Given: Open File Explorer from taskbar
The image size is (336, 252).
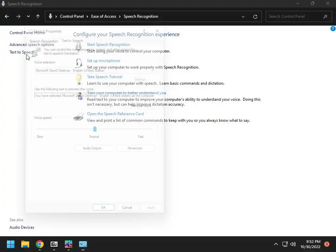Looking at the screenshot, I should (x=25, y=244).
